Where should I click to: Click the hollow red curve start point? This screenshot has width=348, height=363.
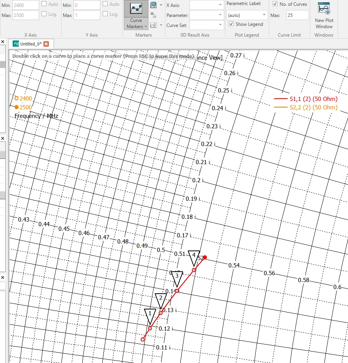click(143, 339)
